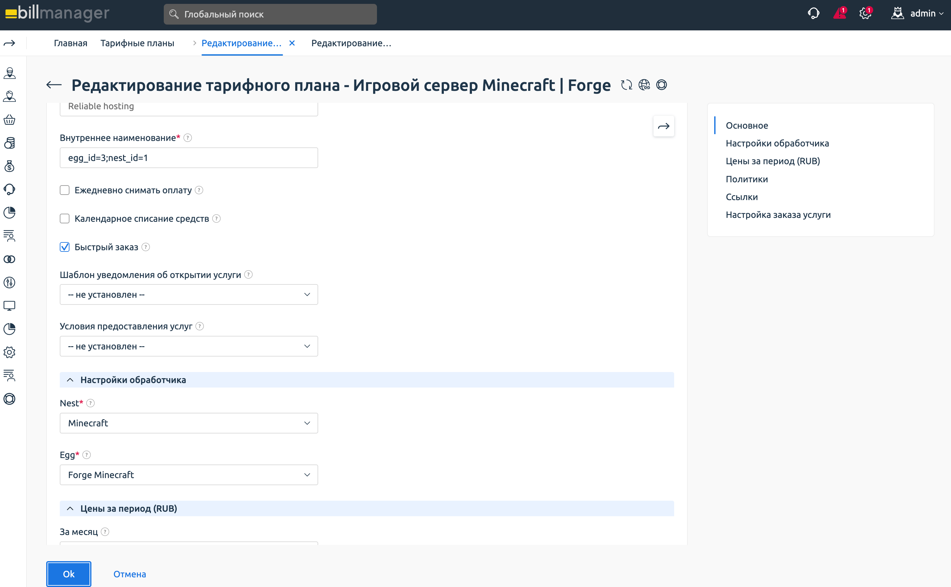Click help icon next to Nest label

[90, 403]
